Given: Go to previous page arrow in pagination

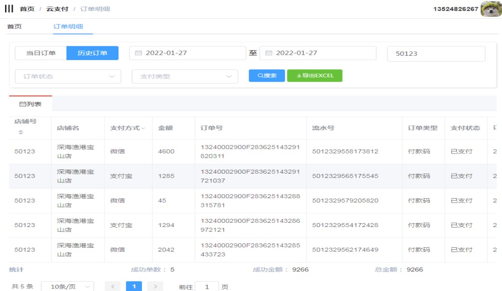Looking at the screenshot, I should [113, 287].
